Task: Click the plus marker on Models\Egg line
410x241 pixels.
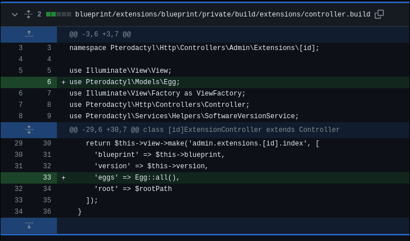Action: point(64,82)
